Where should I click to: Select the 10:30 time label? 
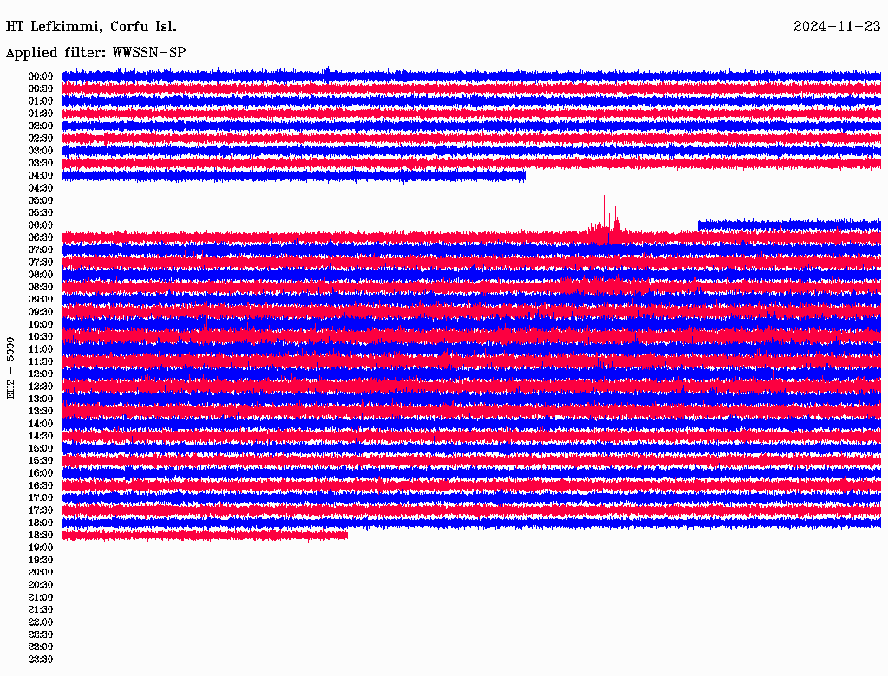pos(41,337)
